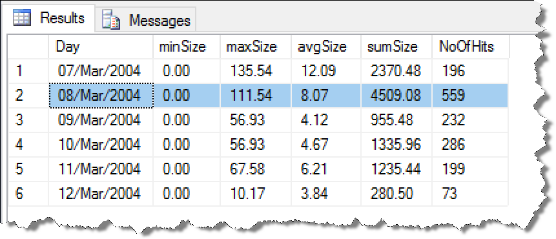
Task: Click NoOfHits value 559
Action: 470,96
